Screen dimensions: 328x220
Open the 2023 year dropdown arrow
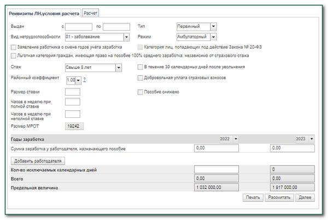pyautogui.click(x=312, y=139)
